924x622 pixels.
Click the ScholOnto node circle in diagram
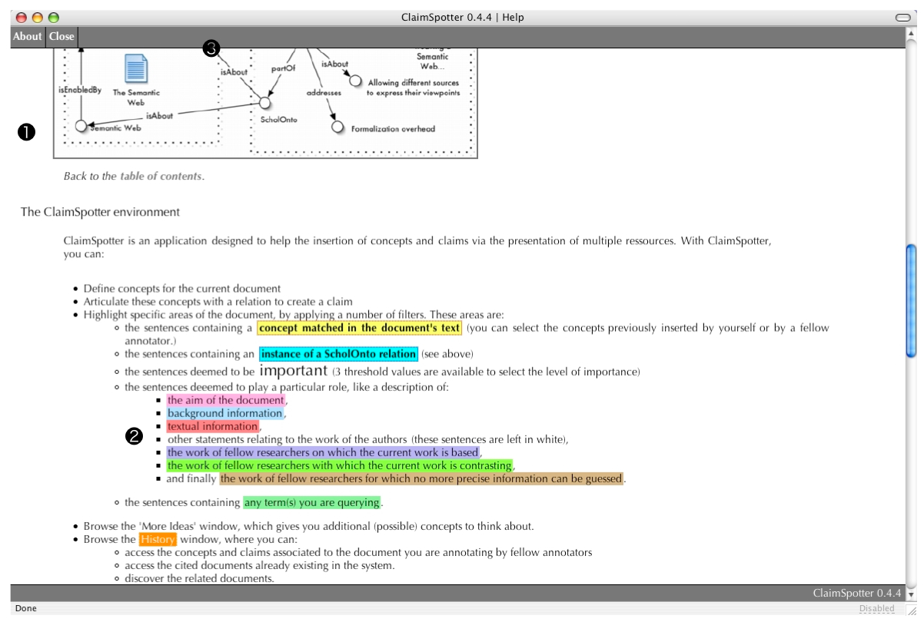(x=264, y=102)
